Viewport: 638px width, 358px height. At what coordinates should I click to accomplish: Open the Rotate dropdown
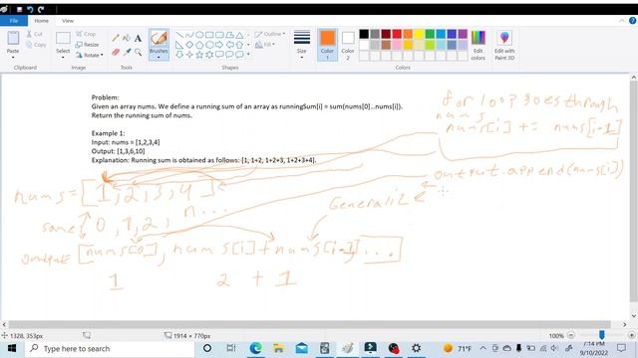click(89, 55)
